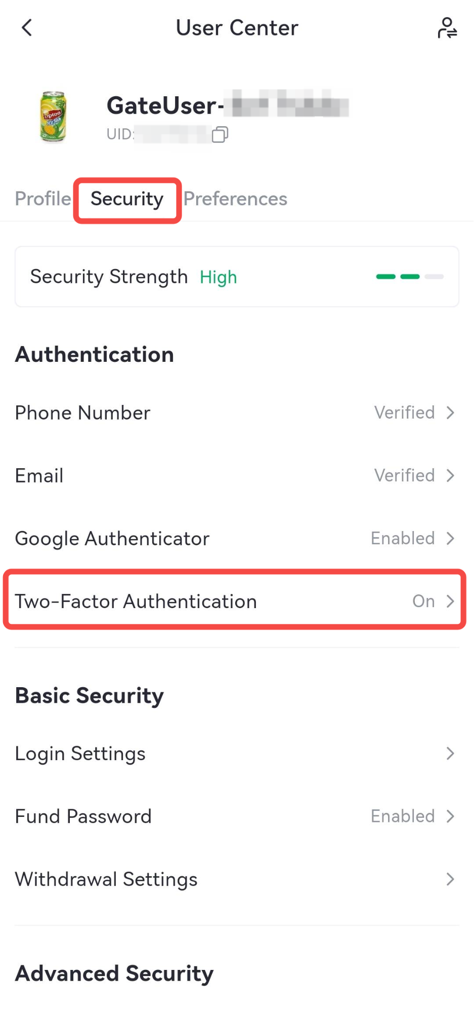Screen dimensions: 474x1013
Task: Switch to the Profile tab
Action: tap(43, 199)
